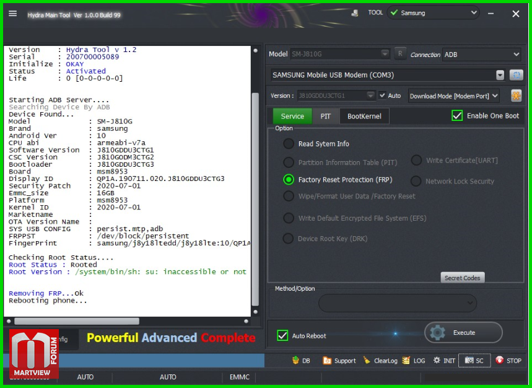Open the hamburger menu icon
This screenshot has width=532, height=388.
point(12,14)
